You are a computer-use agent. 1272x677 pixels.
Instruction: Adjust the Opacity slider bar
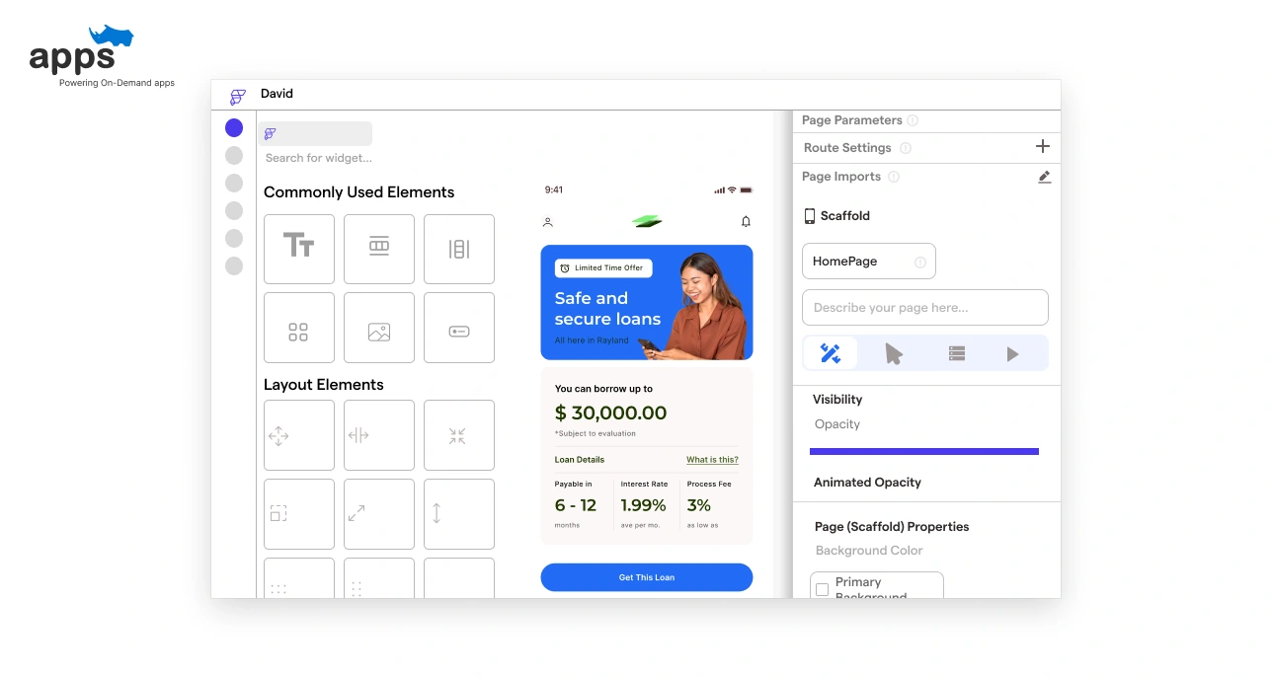pyautogui.click(x=923, y=451)
